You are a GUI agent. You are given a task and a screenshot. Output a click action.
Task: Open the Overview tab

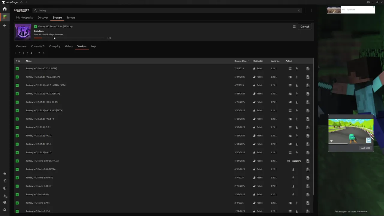[x=21, y=46]
